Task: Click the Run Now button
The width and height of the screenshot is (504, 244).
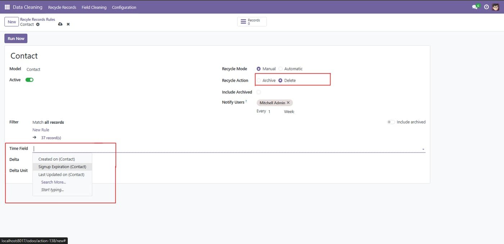Action: coord(16,39)
